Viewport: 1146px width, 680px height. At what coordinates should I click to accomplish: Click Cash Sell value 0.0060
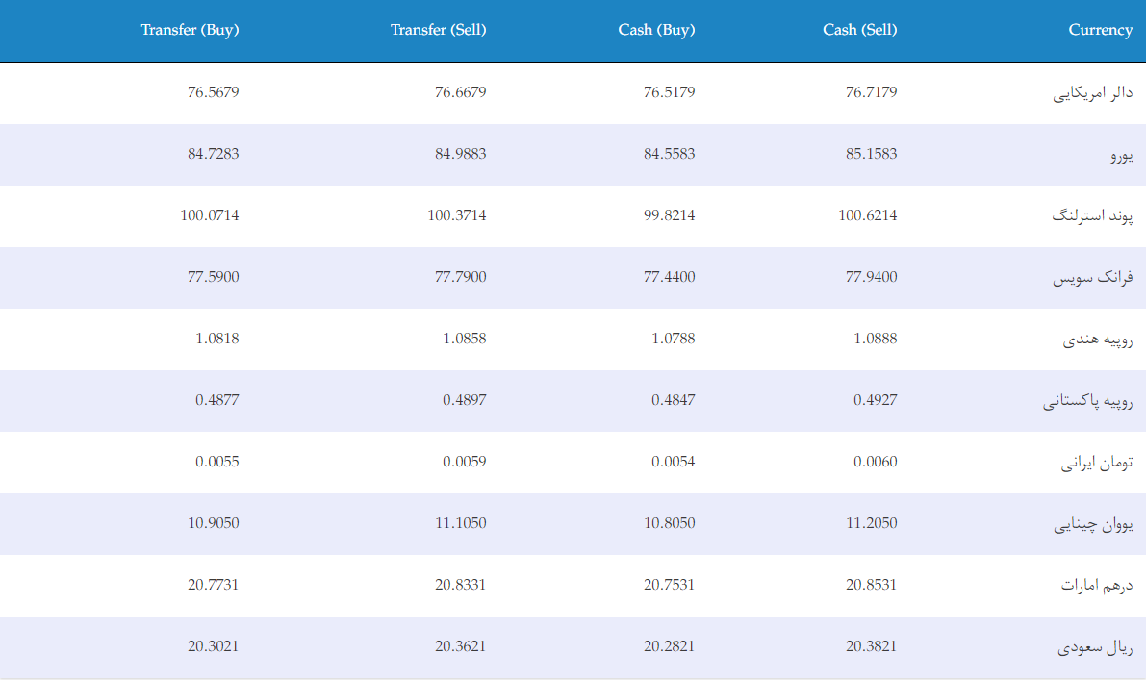click(876, 462)
